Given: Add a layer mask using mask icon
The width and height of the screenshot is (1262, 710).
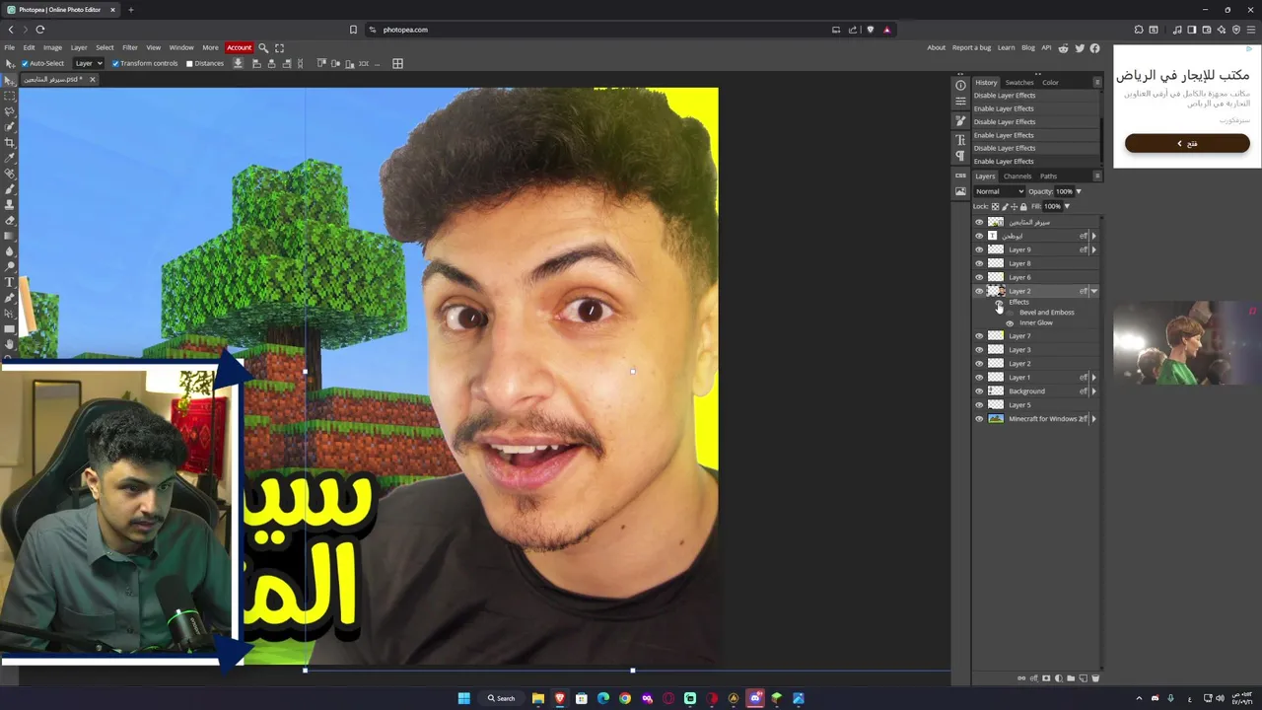Looking at the screenshot, I should 1046,678.
